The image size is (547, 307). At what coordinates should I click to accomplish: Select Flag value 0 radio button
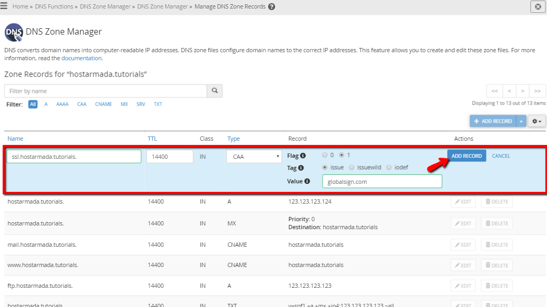point(325,155)
